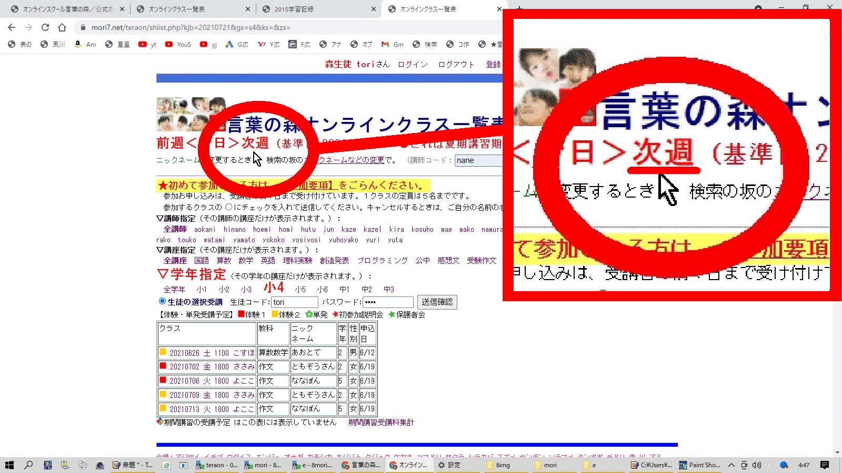Click the 生徒コード input field

tap(295, 302)
